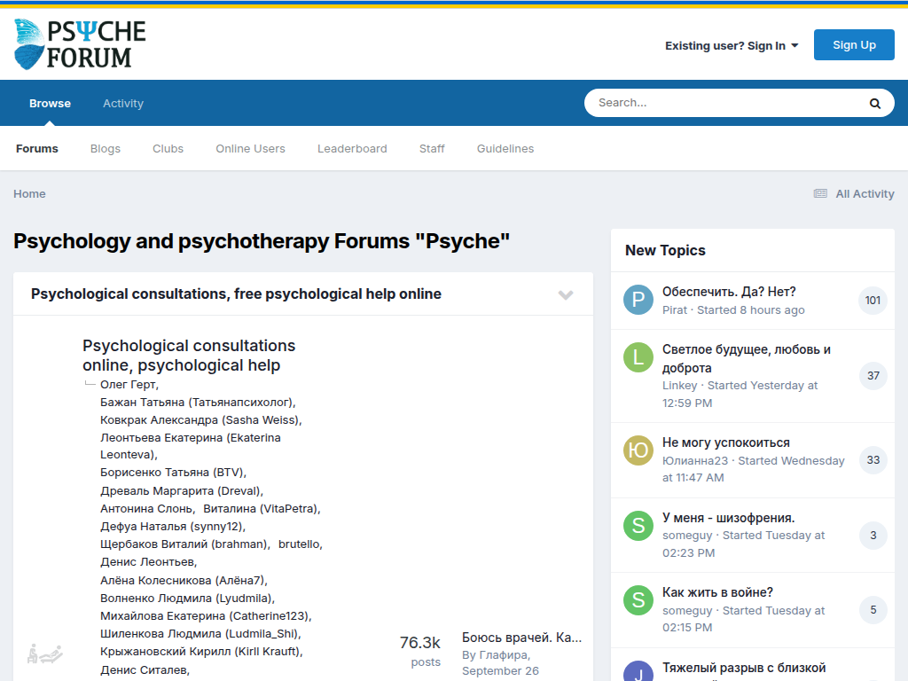
Task: Click the search magnifier icon
Action: (874, 104)
